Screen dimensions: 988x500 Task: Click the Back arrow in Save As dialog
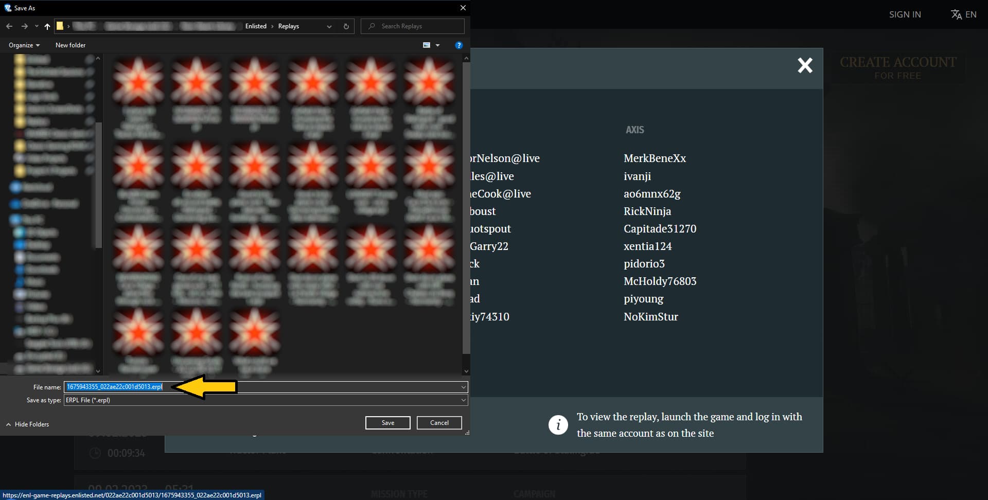coord(9,26)
